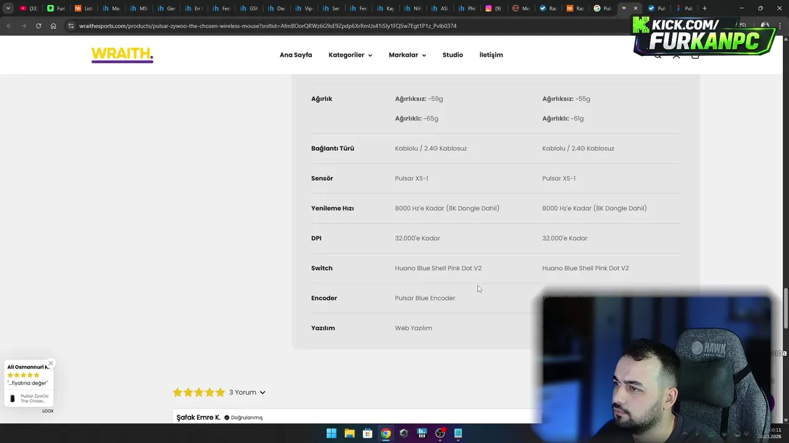Click the address bar URL

click(x=268, y=26)
